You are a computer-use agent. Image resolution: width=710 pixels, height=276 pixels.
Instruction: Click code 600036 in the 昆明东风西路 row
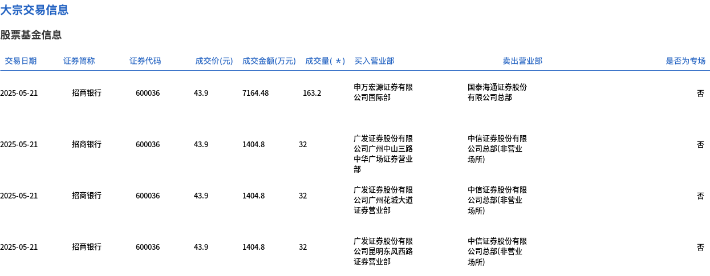pos(148,247)
